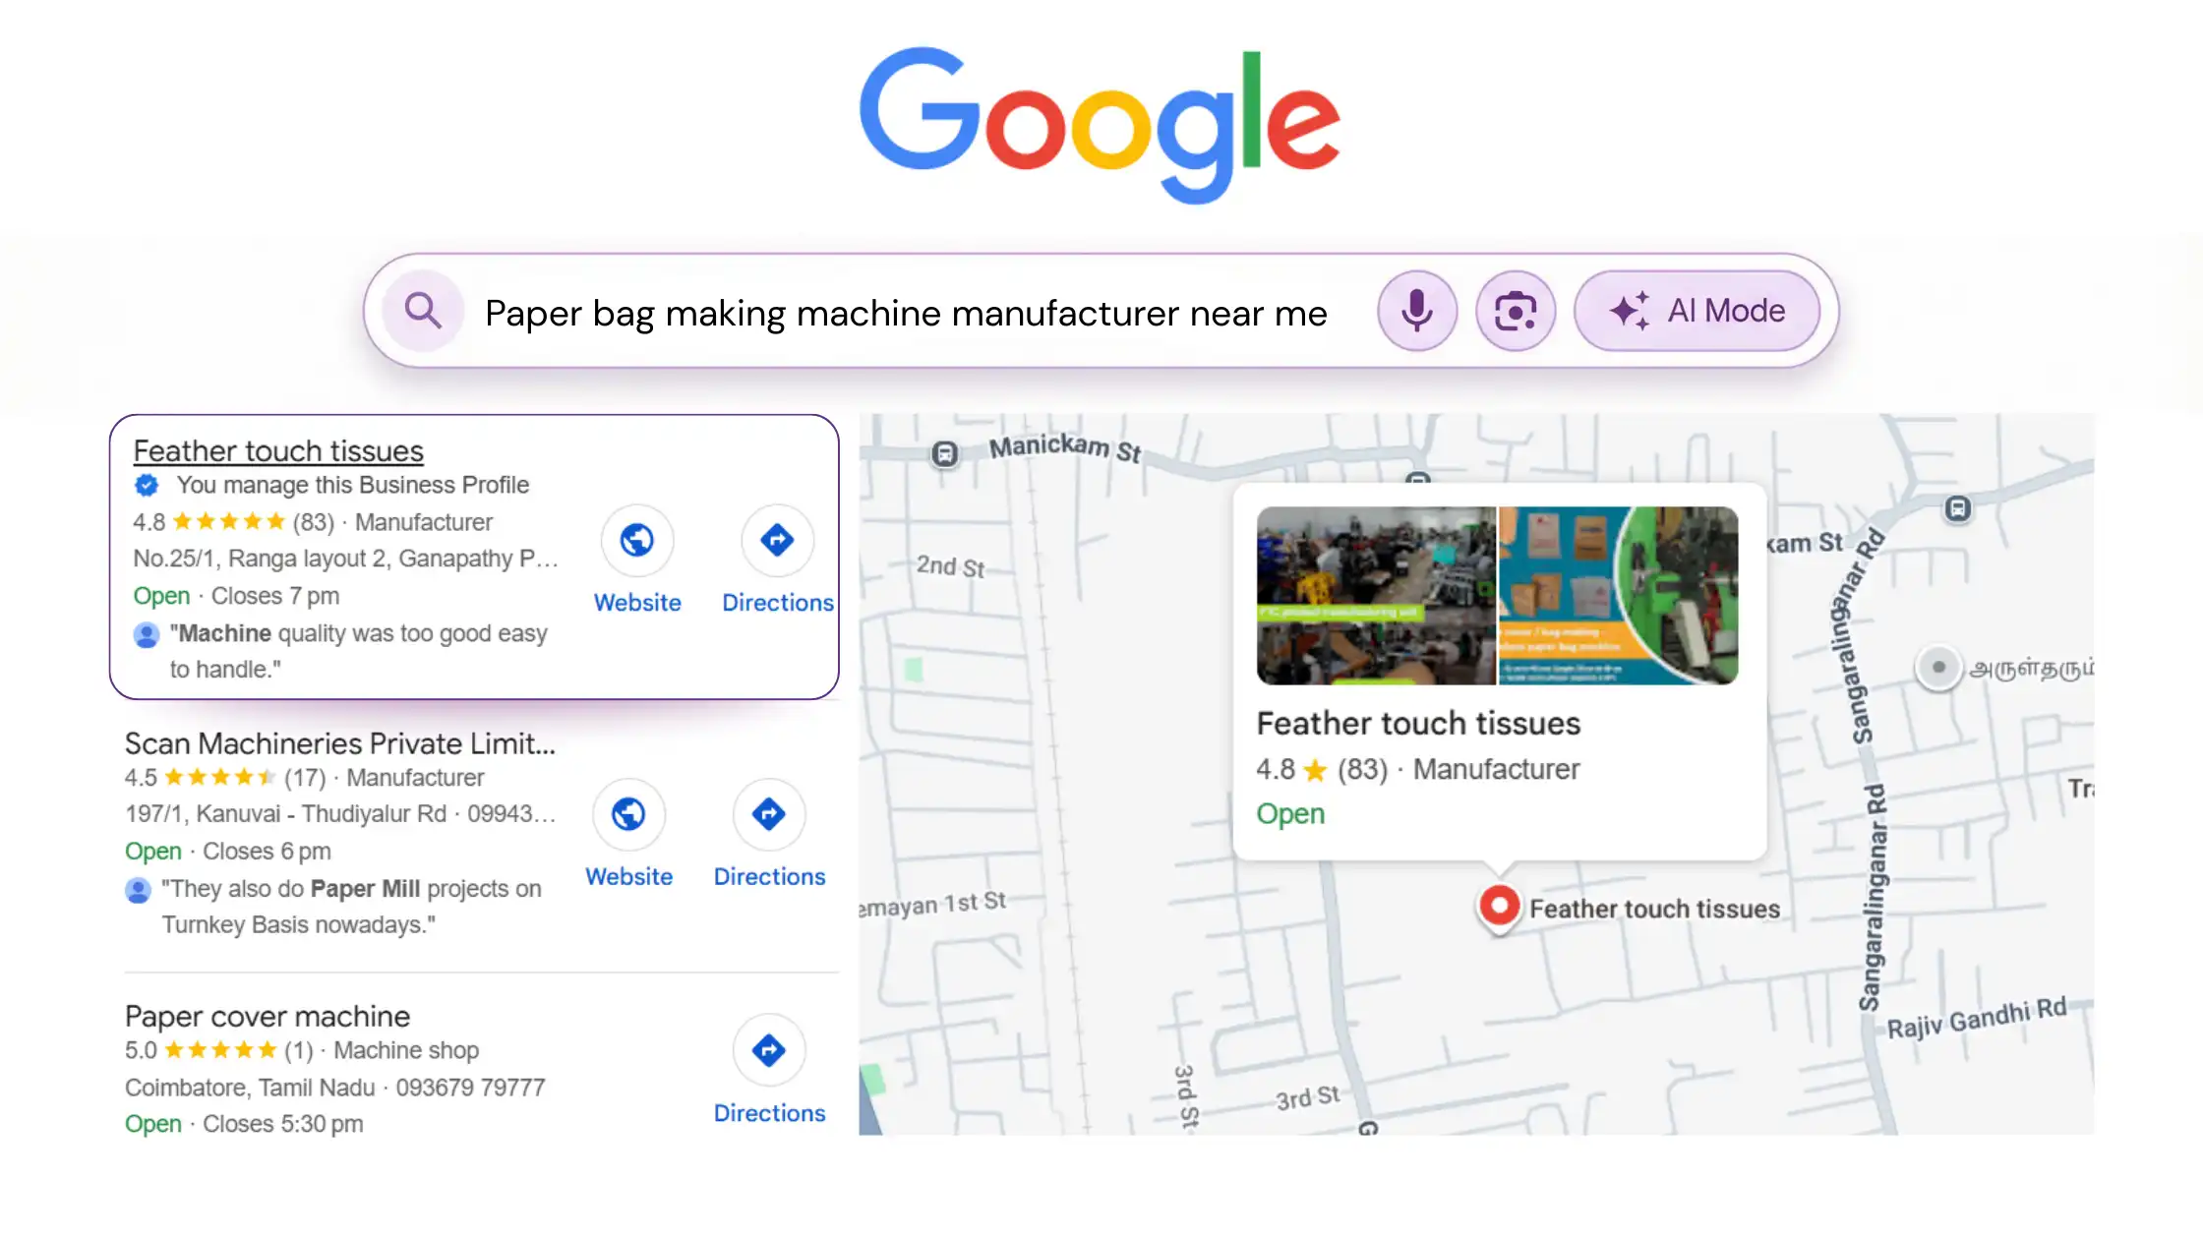
Task: Open Paper cover machine listing
Action: tap(268, 1016)
